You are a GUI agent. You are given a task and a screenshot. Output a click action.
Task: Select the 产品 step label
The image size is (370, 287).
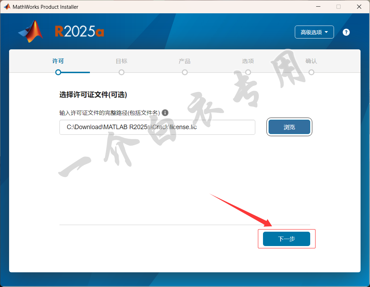[185, 61]
